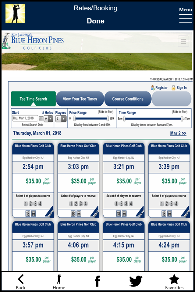Image resolution: width=195 pixels, height=292 pixels.
Task: Select 3 players for 3:21 pm
Action: tap(126, 203)
